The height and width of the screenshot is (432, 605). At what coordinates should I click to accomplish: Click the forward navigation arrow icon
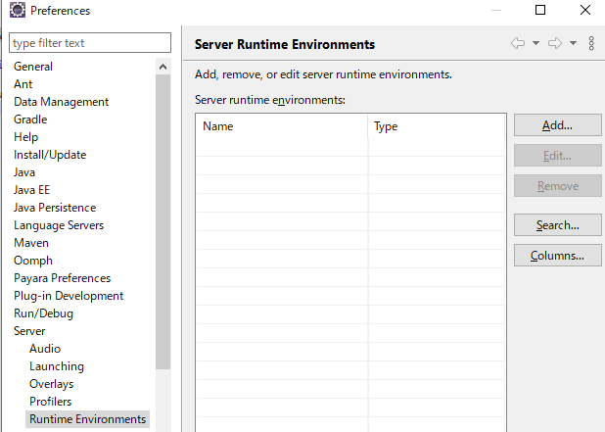tap(554, 43)
